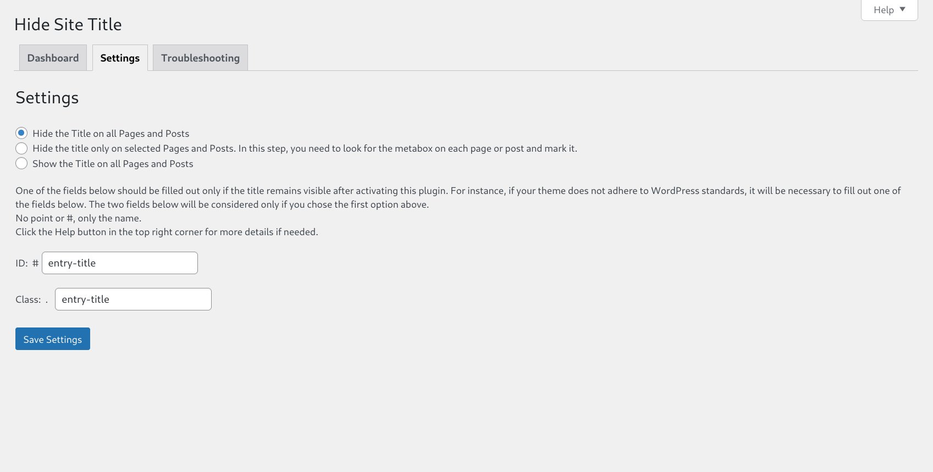933x472 pixels.
Task: Click the 'Class: .' field label
Action: 31,299
